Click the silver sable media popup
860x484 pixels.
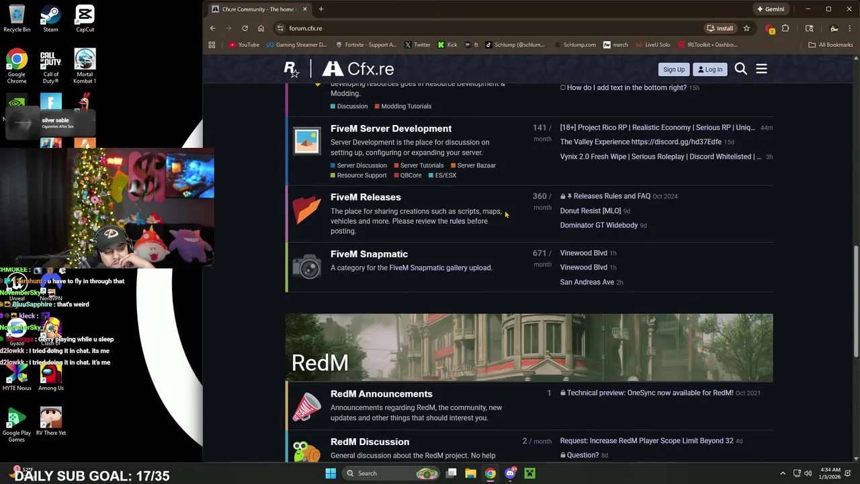tap(50, 123)
